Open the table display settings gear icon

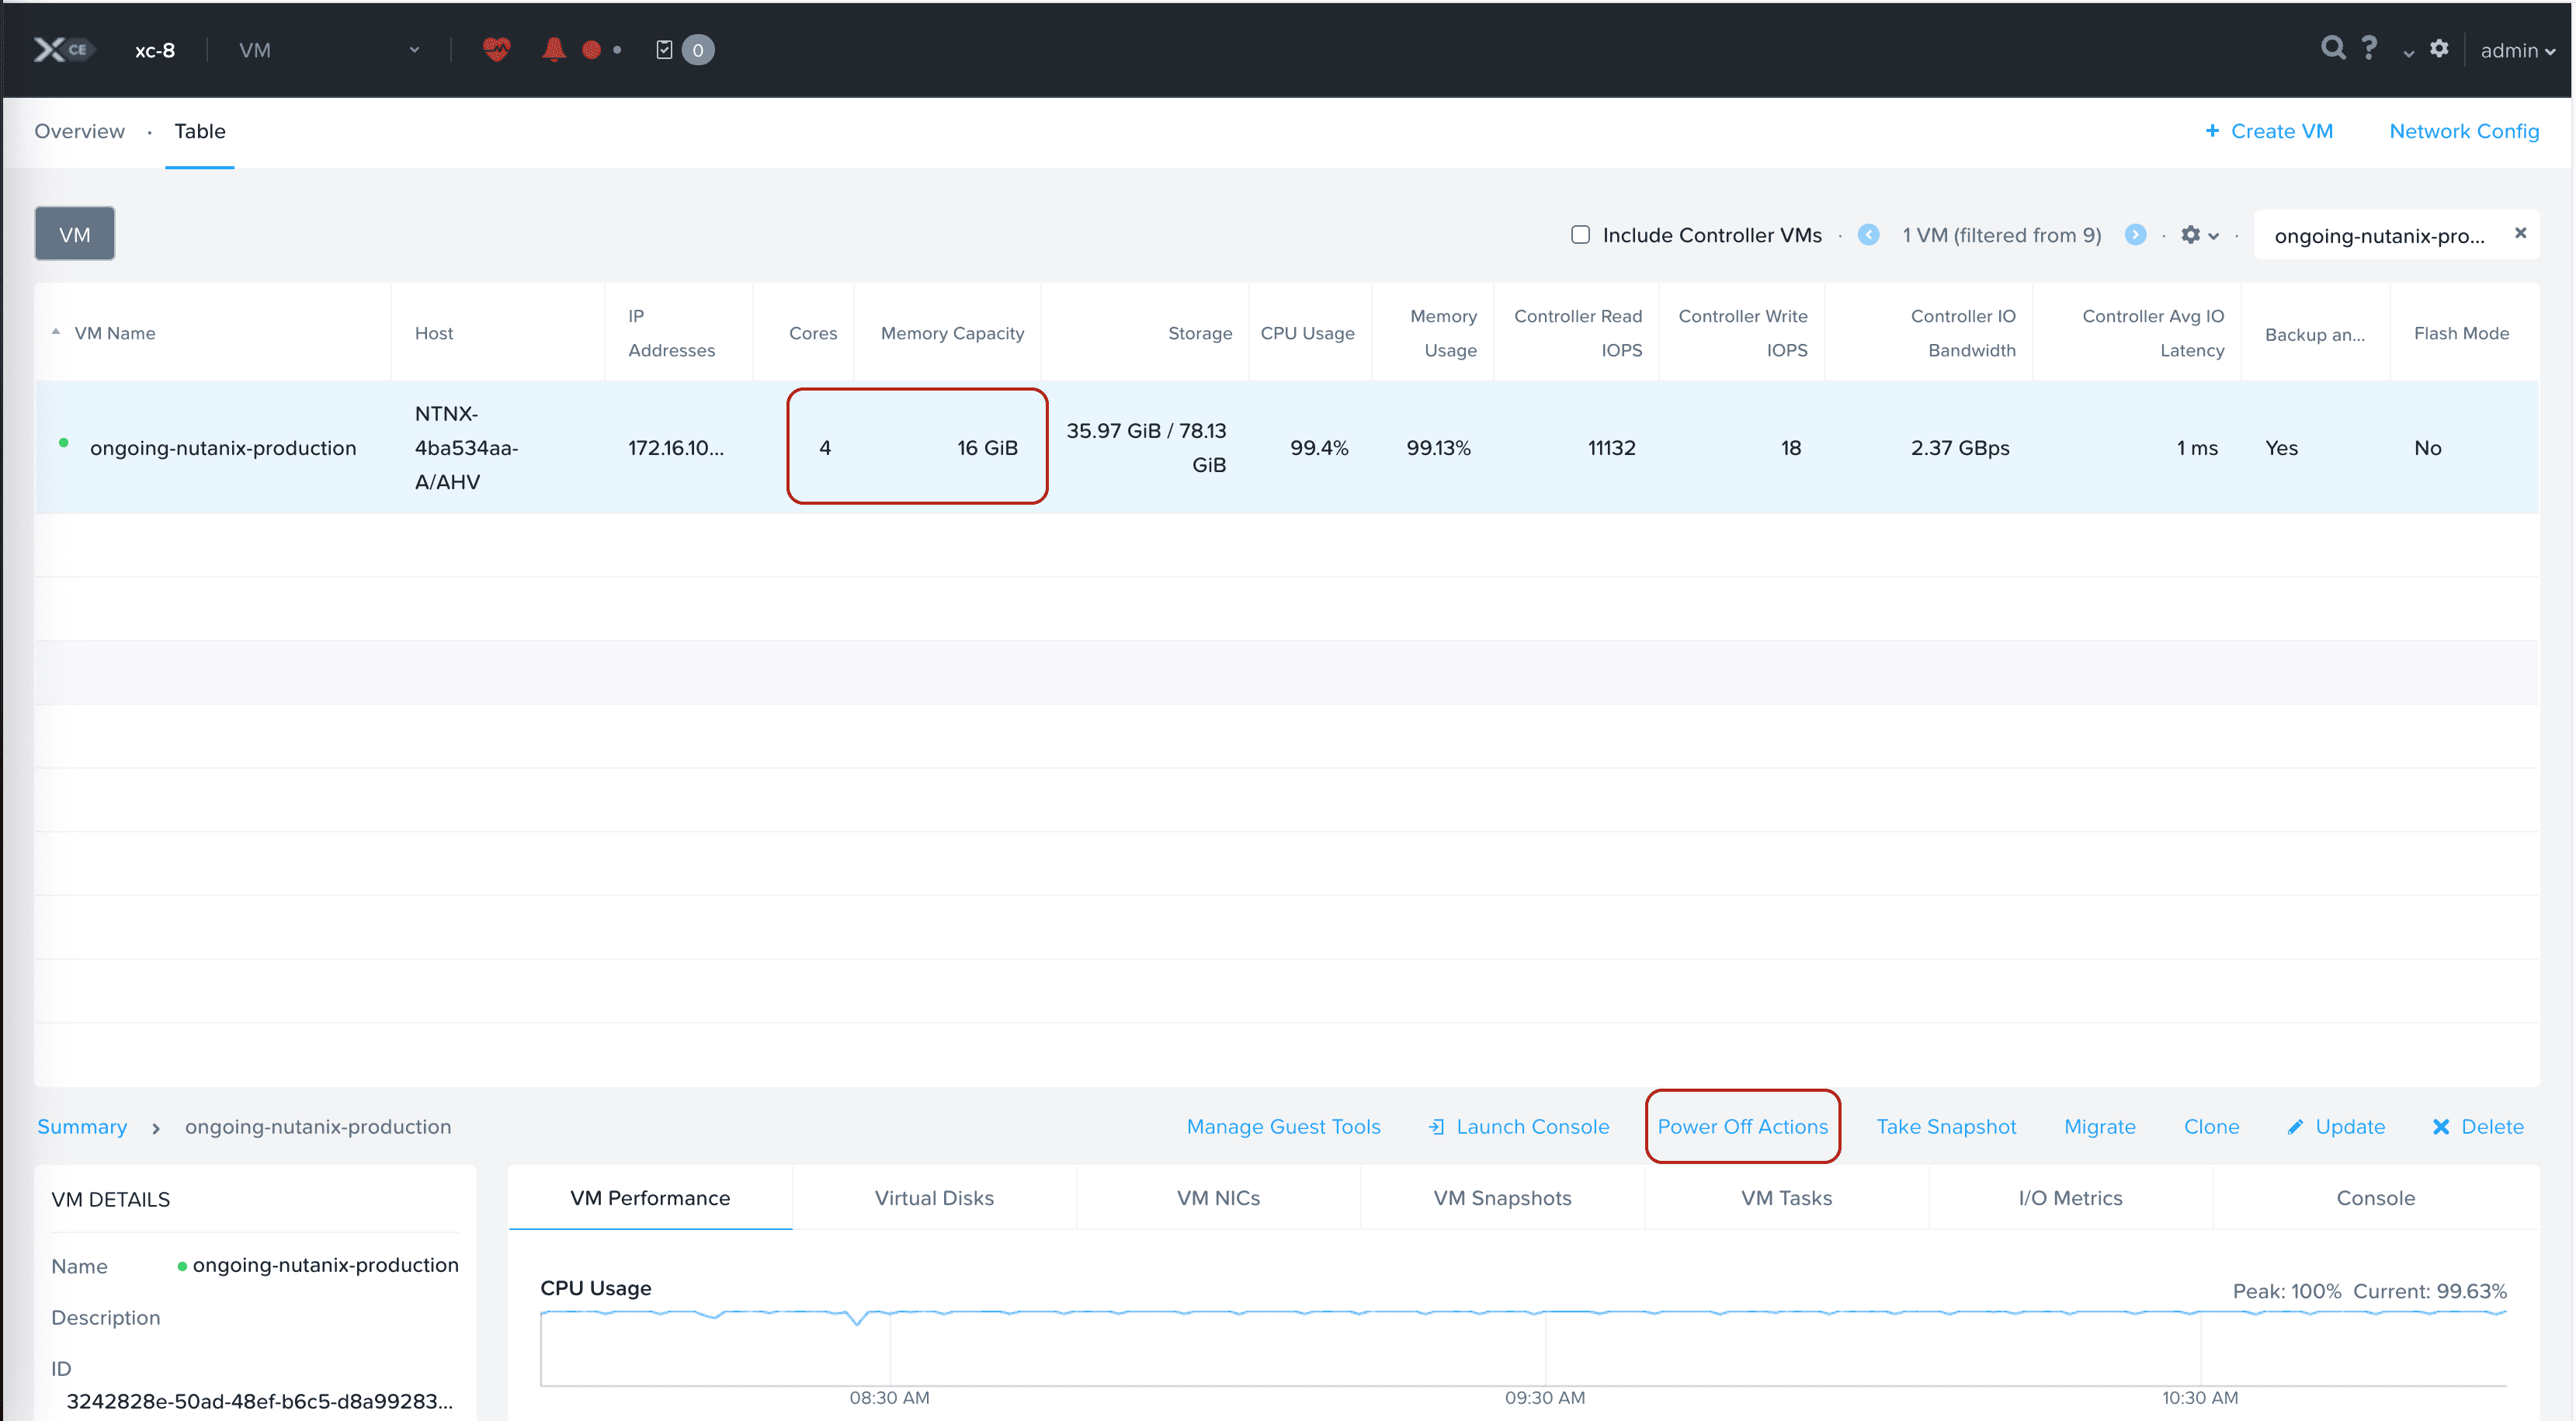2192,235
